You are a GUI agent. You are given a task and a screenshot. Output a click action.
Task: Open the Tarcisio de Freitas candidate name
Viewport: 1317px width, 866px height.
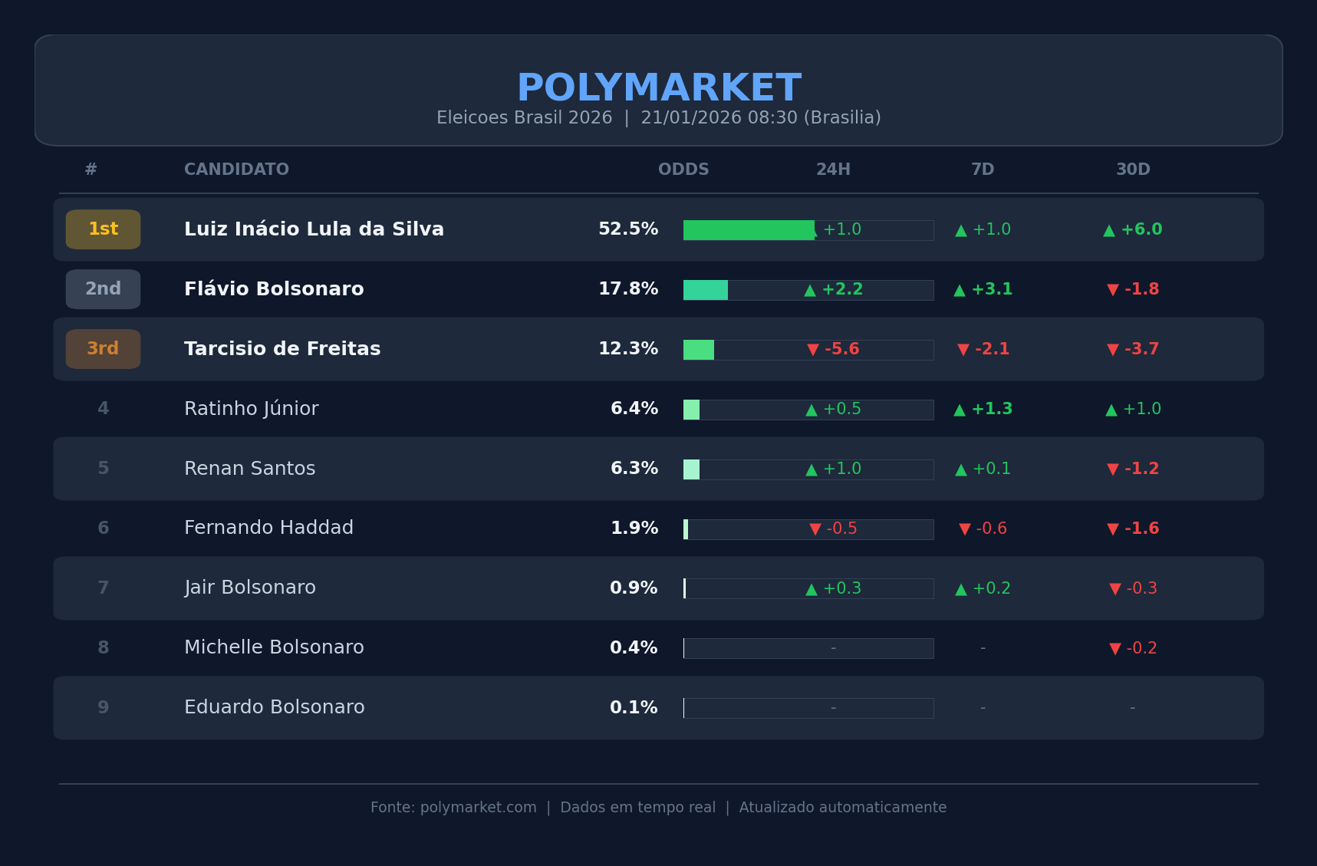282,349
